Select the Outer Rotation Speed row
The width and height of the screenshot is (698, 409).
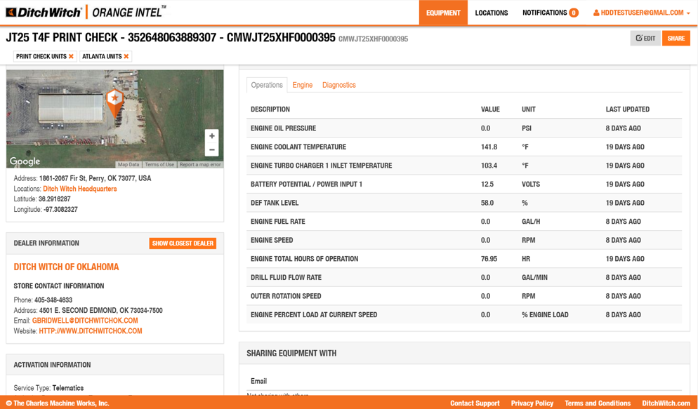tap(464, 296)
